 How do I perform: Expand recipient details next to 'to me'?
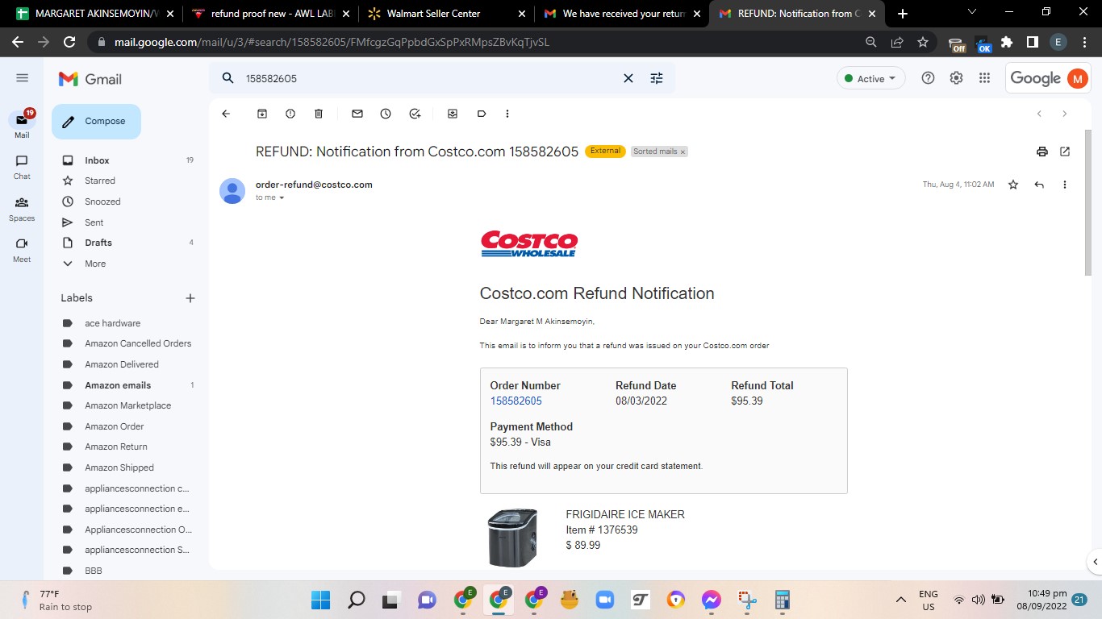tap(282, 197)
